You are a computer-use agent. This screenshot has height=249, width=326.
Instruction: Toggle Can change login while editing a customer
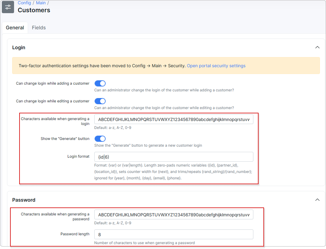click(100, 101)
